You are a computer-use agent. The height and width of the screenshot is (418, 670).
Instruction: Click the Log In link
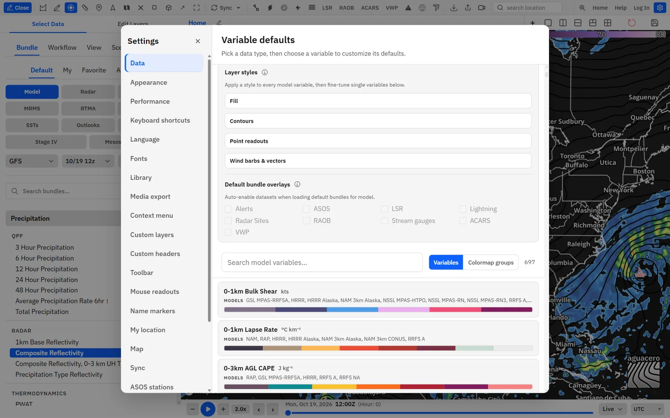click(641, 8)
